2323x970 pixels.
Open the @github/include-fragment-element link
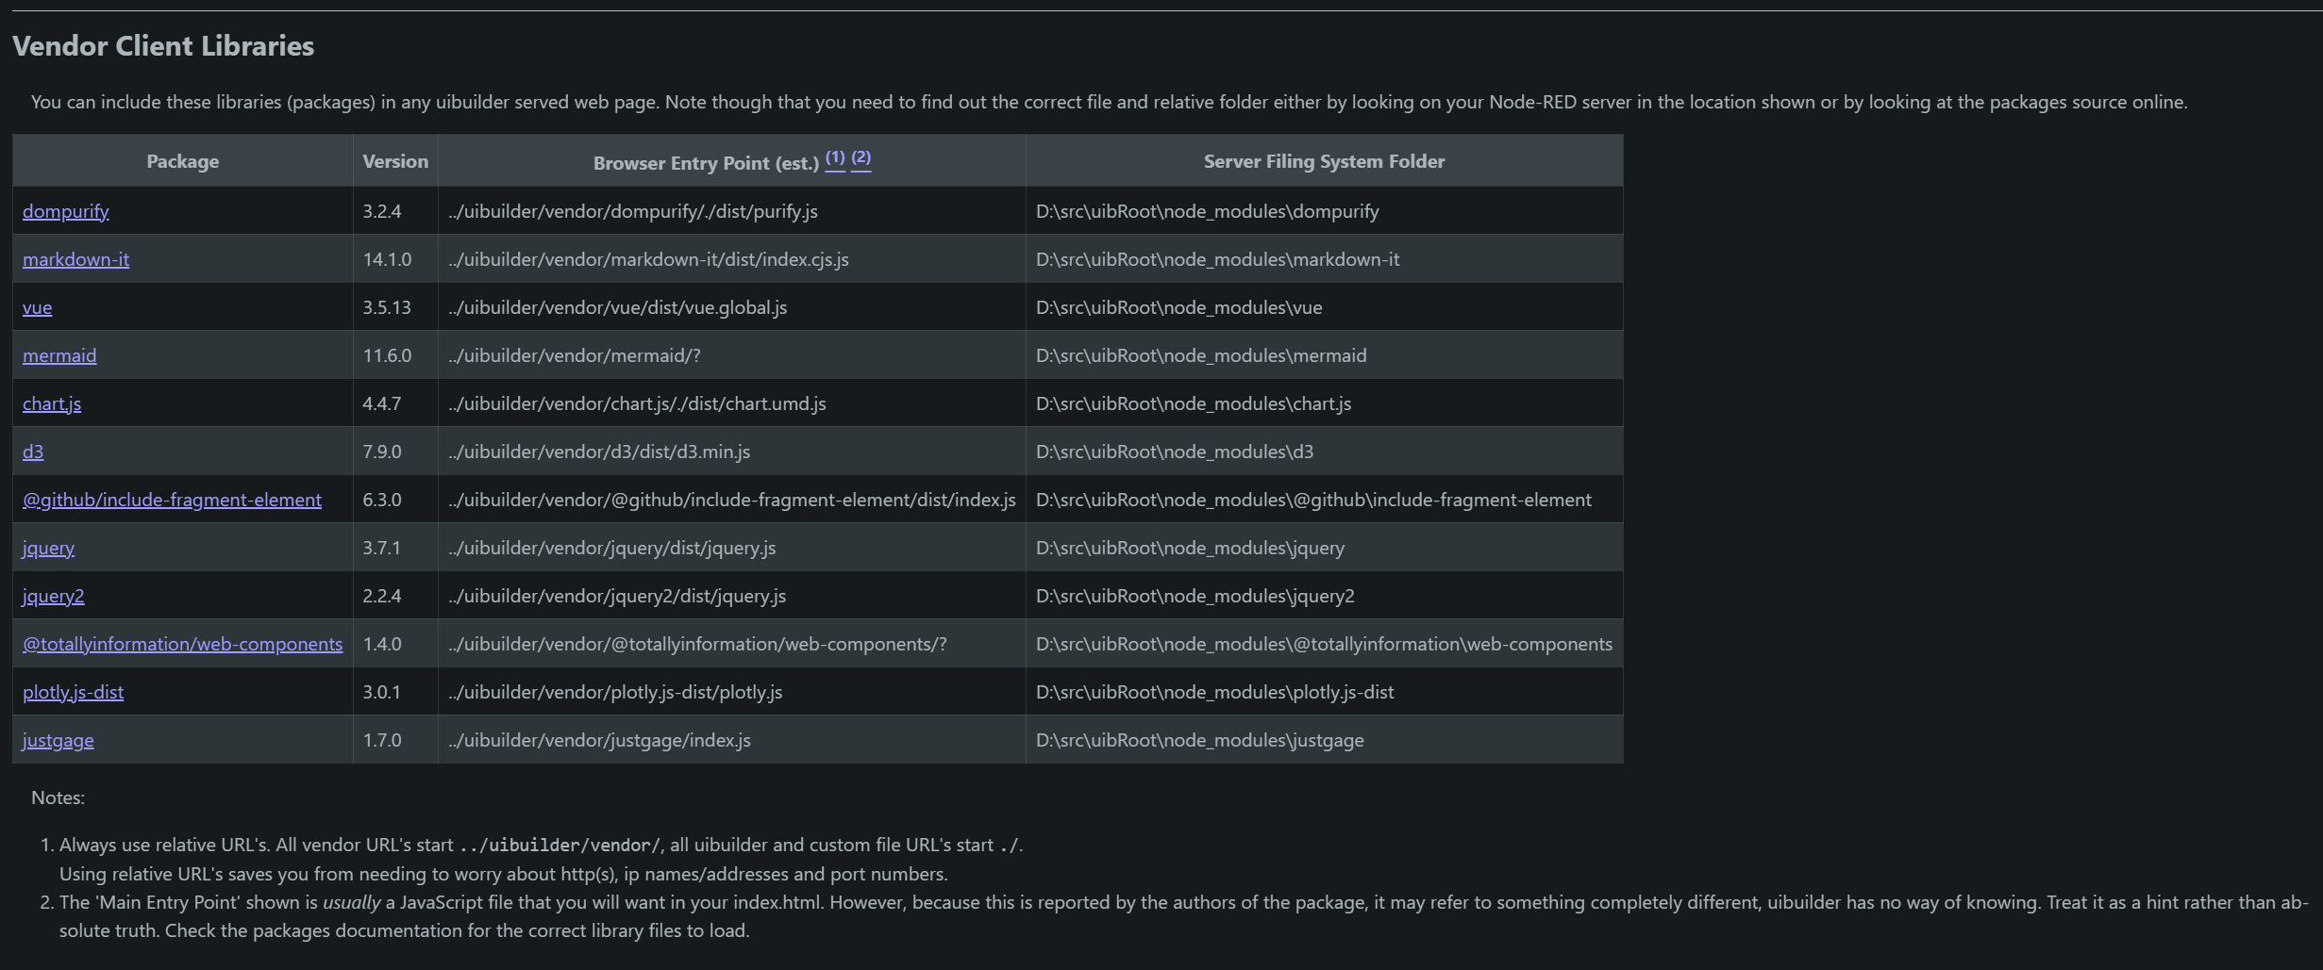(x=172, y=500)
